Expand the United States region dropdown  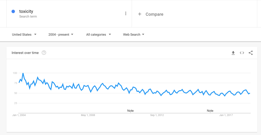[x=24, y=35]
